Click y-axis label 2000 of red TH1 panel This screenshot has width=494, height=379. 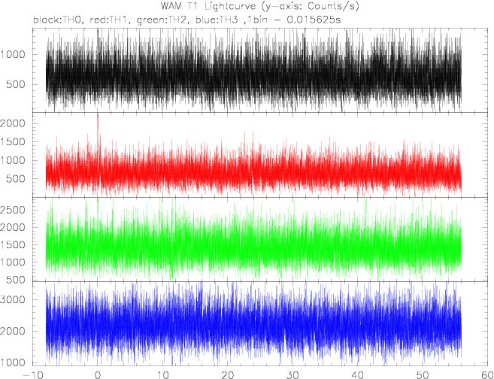pyautogui.click(x=12, y=123)
